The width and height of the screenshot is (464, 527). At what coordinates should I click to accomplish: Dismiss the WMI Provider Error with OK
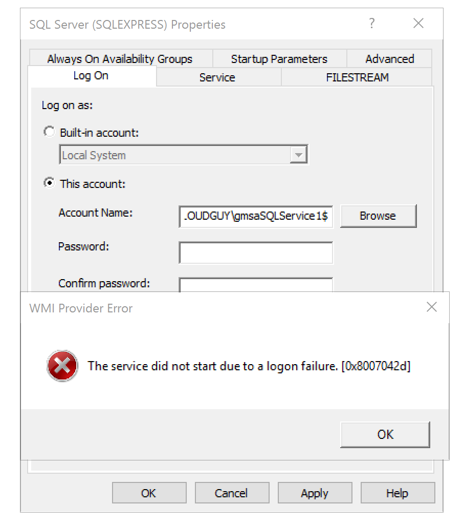[385, 434]
